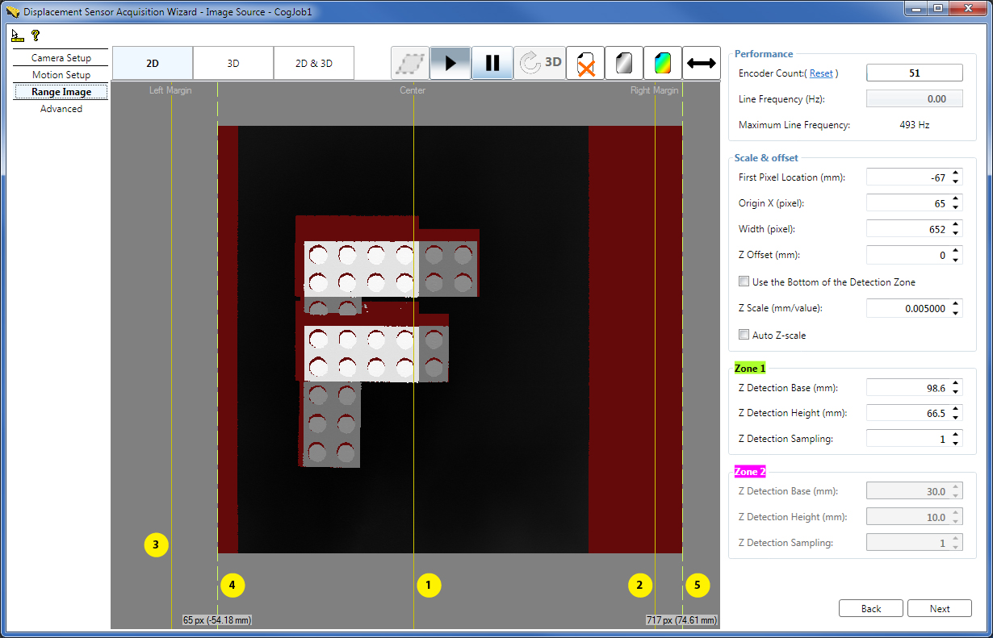The image size is (993, 638).
Task: Increase Width pixel value with its spinner
Action: tap(956, 224)
